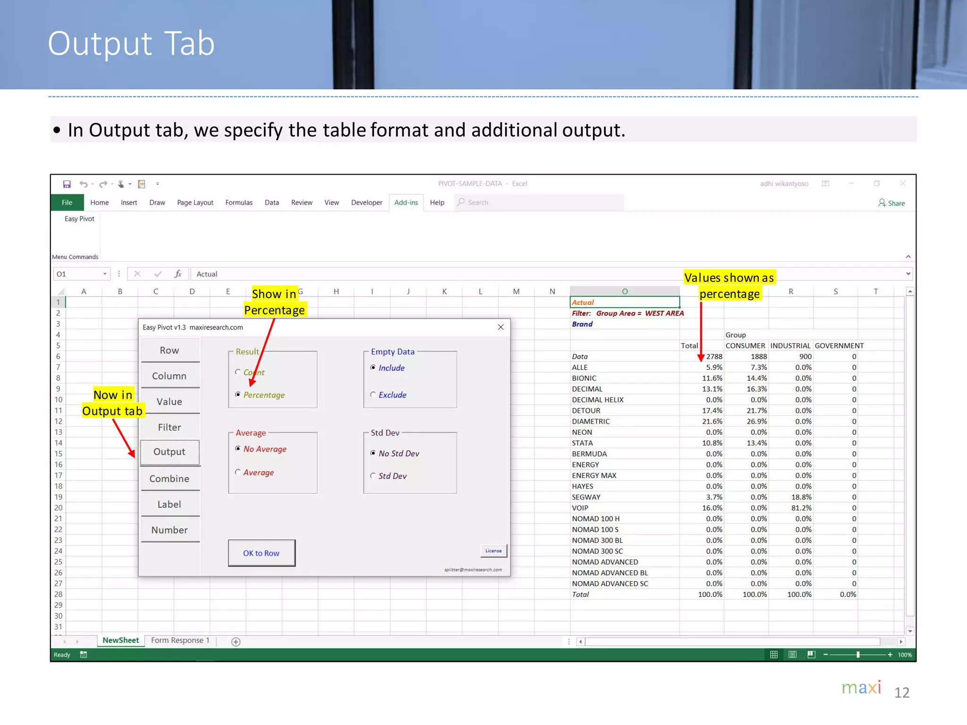Switch to Normal view icon
The width and height of the screenshot is (967, 725).
pyautogui.click(x=774, y=655)
